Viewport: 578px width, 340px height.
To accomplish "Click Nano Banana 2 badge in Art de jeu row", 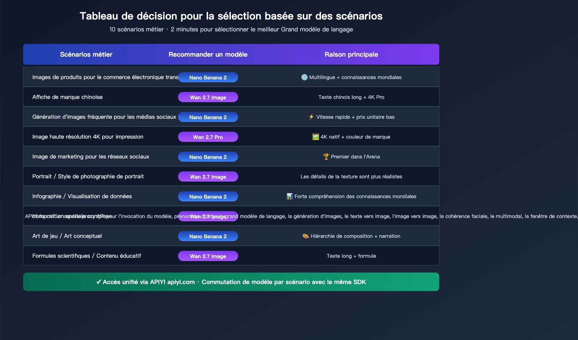I will coord(208,236).
